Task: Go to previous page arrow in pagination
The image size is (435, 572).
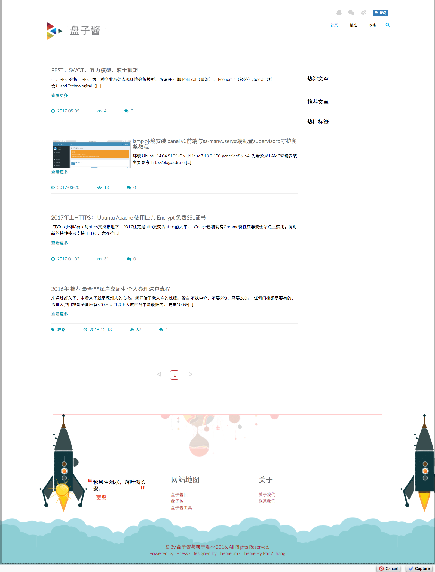Action: [159, 374]
